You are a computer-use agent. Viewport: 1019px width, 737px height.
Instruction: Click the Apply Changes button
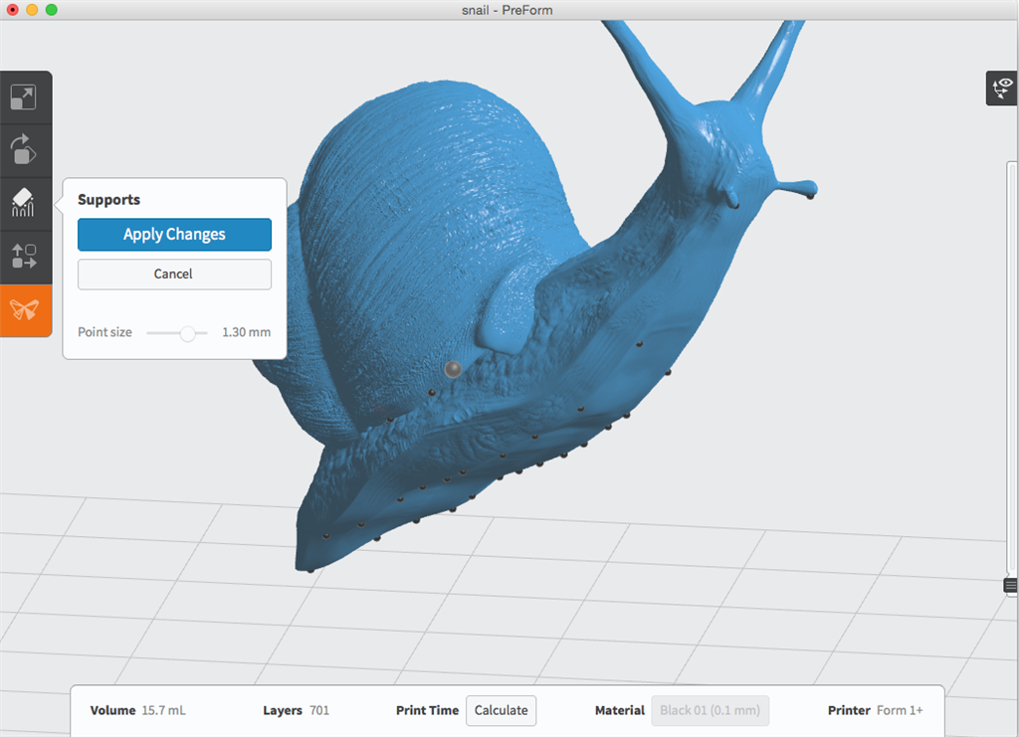click(174, 235)
